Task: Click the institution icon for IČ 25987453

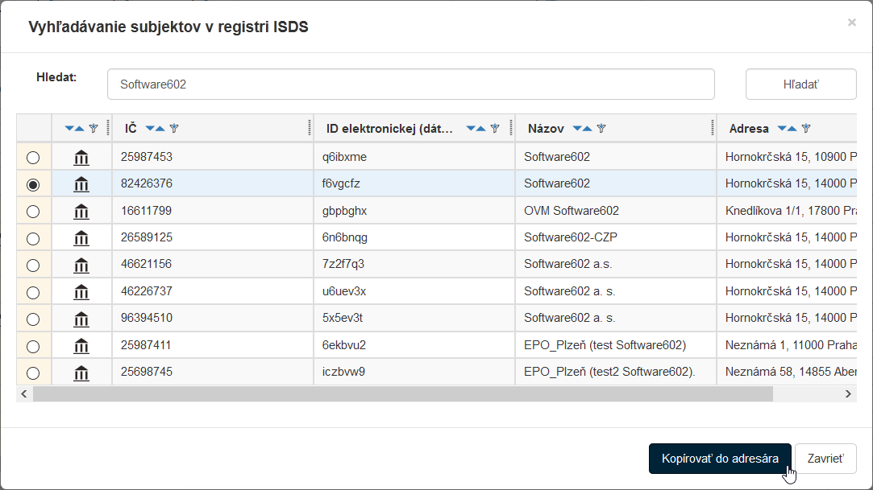Action: (x=81, y=158)
